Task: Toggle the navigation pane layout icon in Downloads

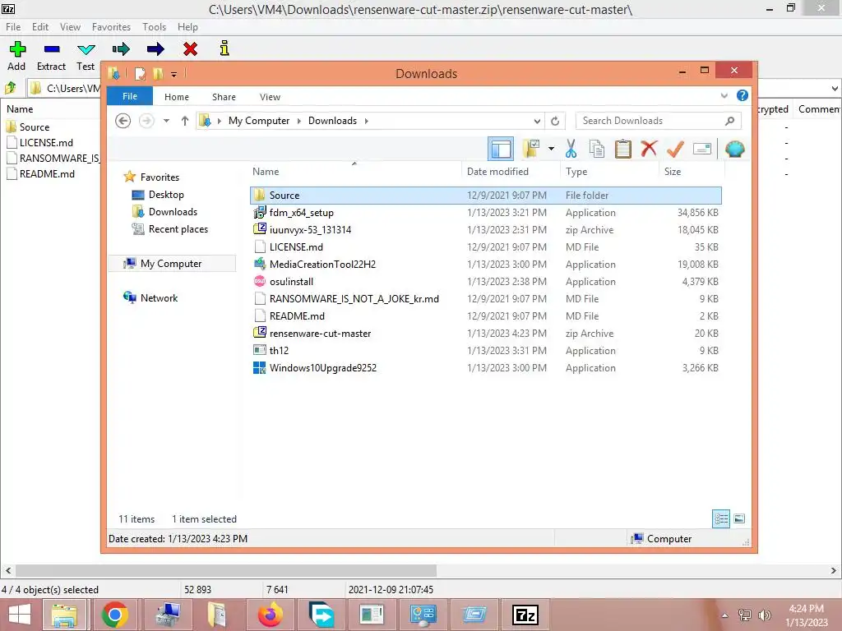Action: [501, 150]
